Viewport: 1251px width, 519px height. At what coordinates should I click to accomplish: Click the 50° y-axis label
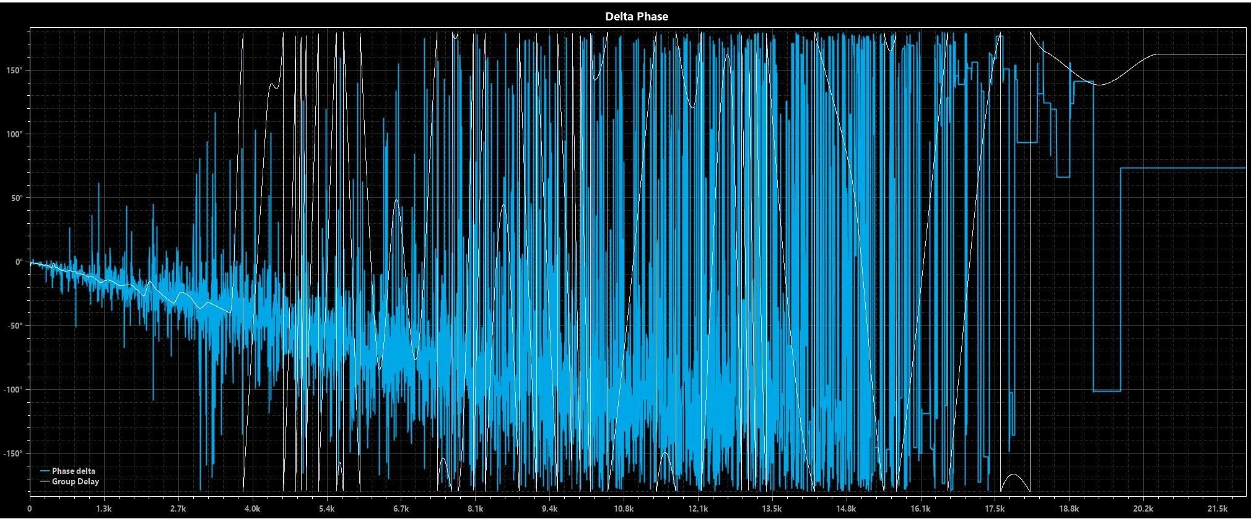click(x=17, y=198)
